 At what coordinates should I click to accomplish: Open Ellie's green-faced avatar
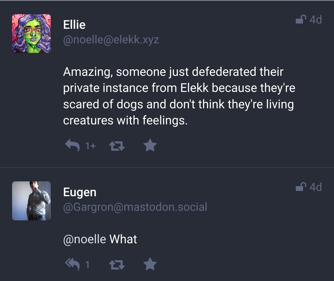point(31,33)
